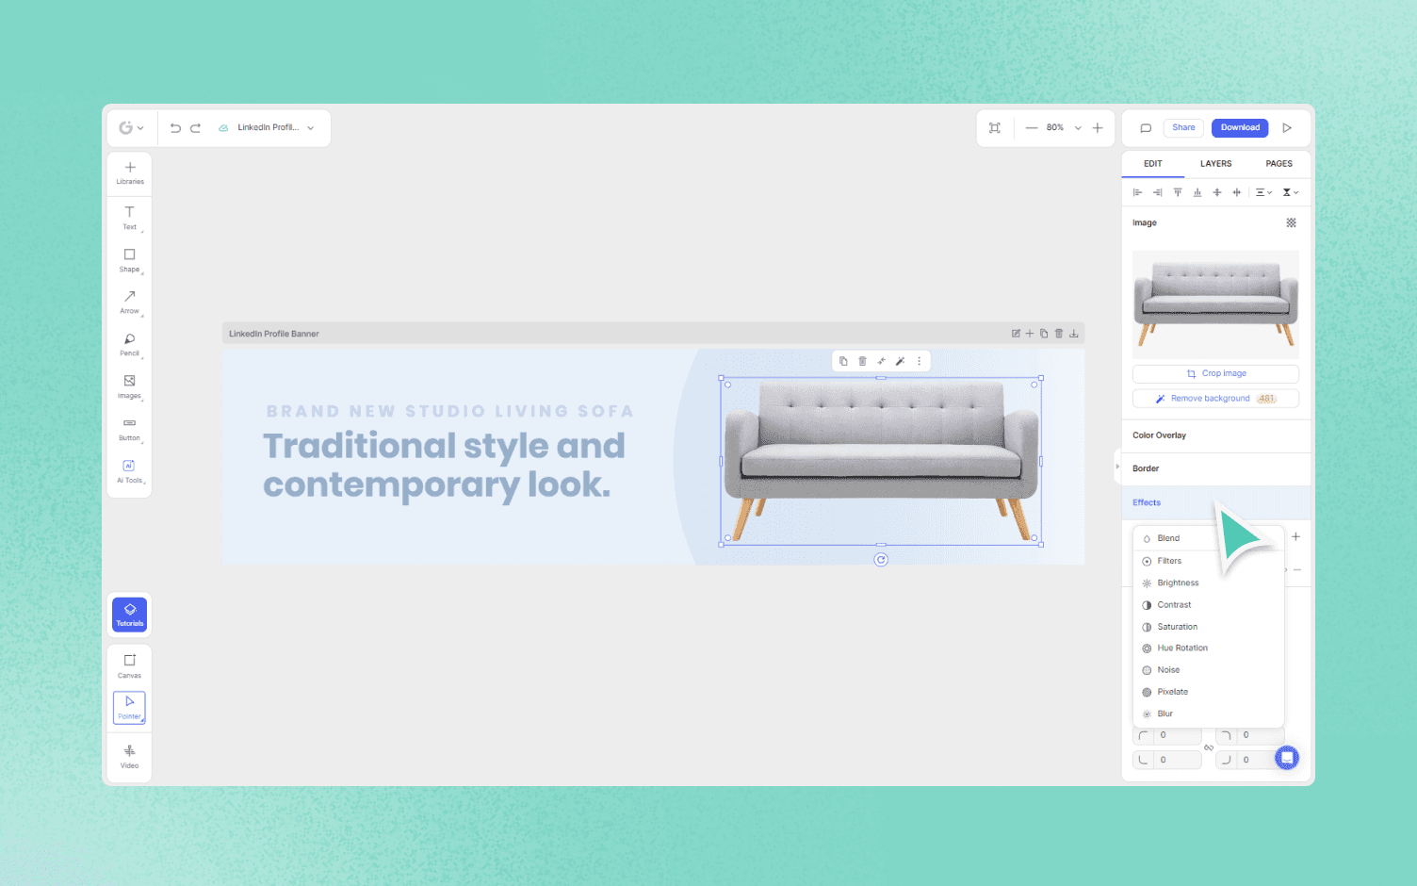Delete the LinkedIn Profile Banner canvas

(x=1059, y=334)
